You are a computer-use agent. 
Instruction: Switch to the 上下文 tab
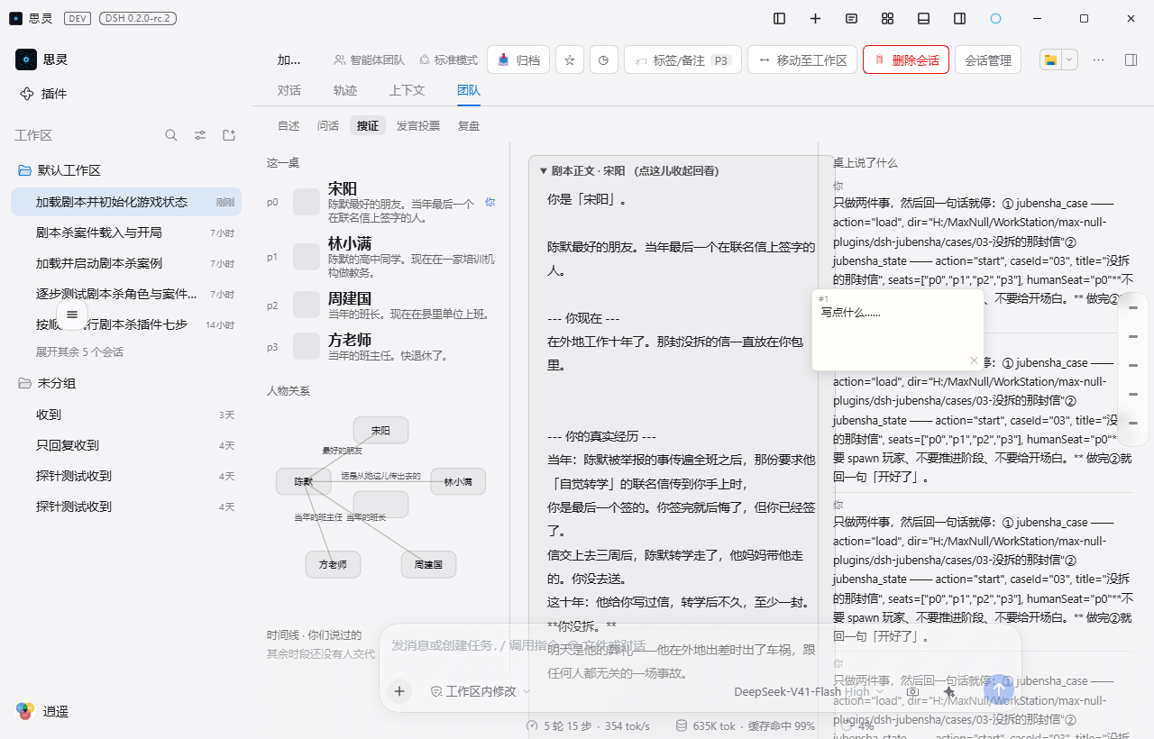click(407, 90)
